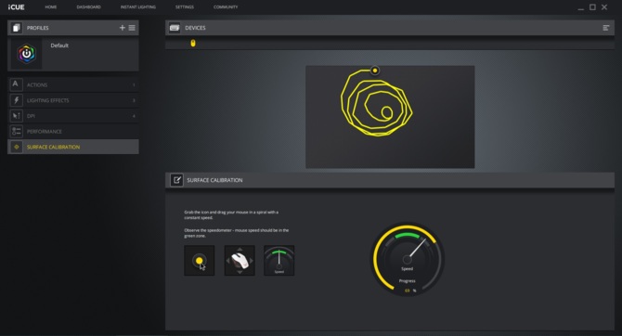Open INSTANT LIGHTING menu
Screen dimensions: 622x336
pyautogui.click(x=138, y=7)
